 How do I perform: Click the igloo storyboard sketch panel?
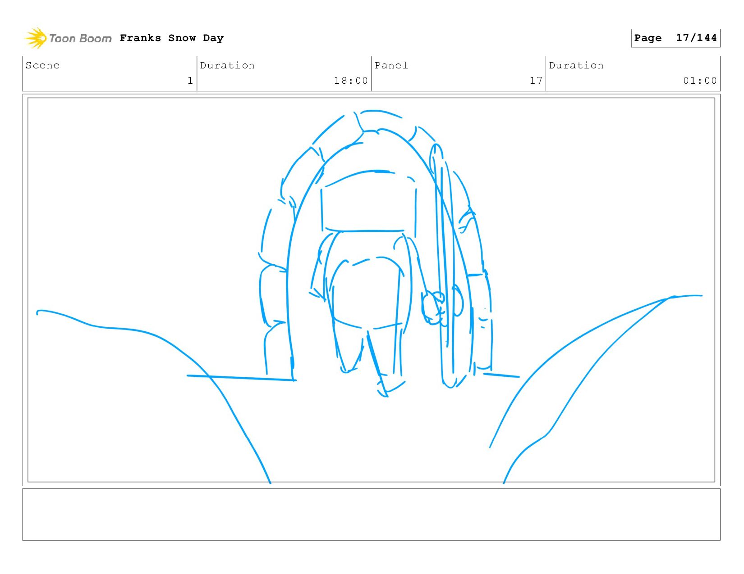(x=372, y=290)
